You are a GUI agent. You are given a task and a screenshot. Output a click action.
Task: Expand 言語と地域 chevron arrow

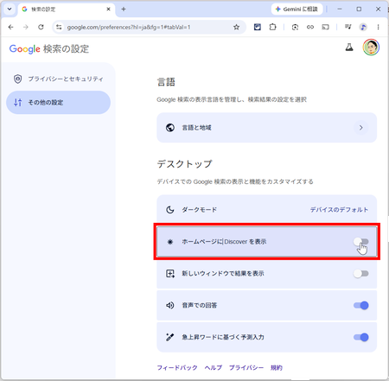tap(361, 128)
